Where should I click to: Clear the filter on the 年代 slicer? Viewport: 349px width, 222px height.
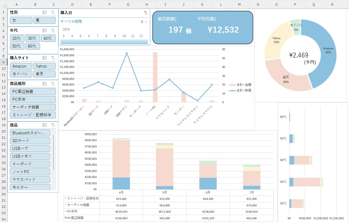coord(53,31)
